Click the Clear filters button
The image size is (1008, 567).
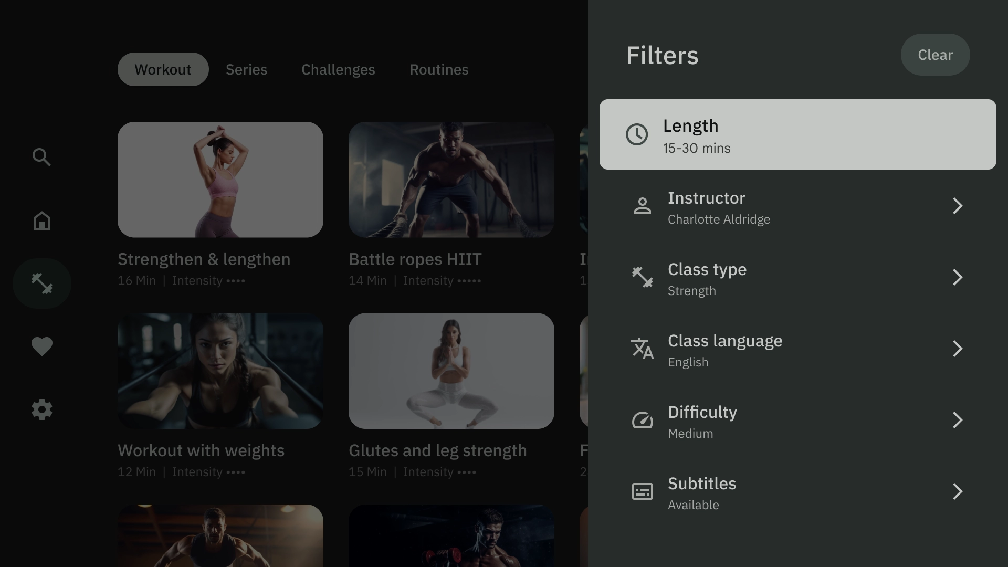point(936,54)
